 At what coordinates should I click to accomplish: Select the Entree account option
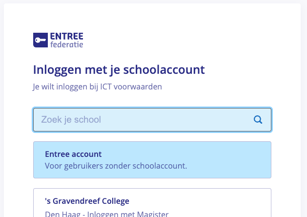coord(152,160)
